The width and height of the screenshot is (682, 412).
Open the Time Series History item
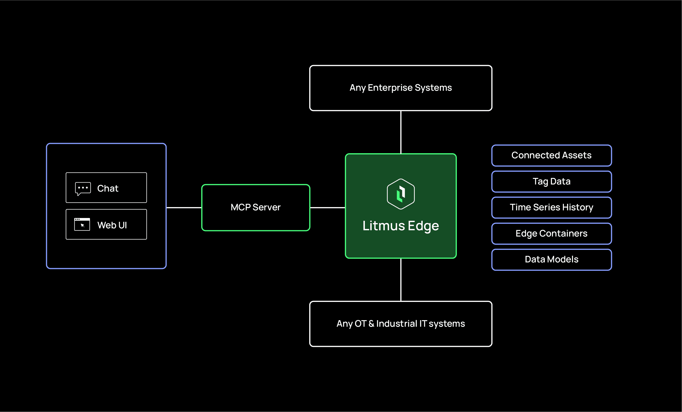tap(551, 207)
